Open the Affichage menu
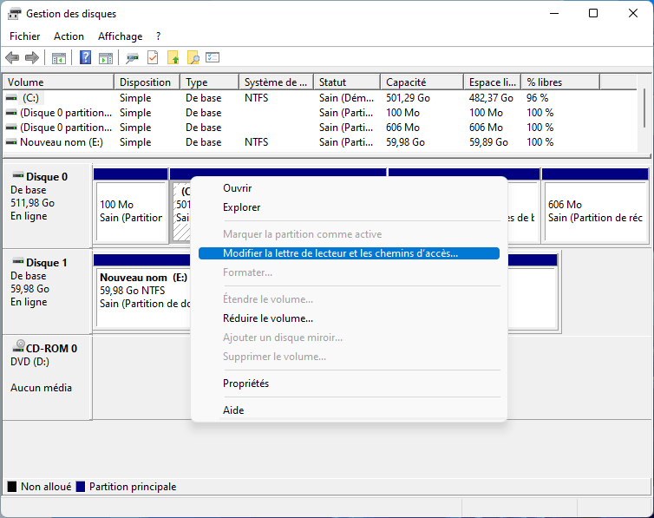Screen dimensions: 654x518 [x=120, y=36]
